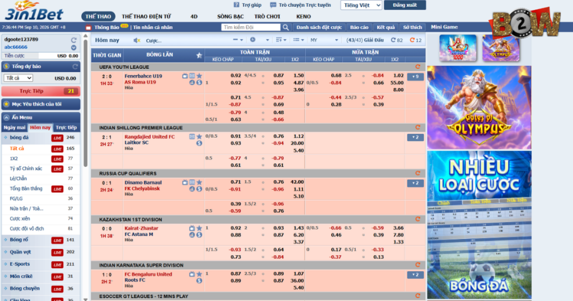
Task: Open the Gates of Olympus banner
Action: [479, 108]
